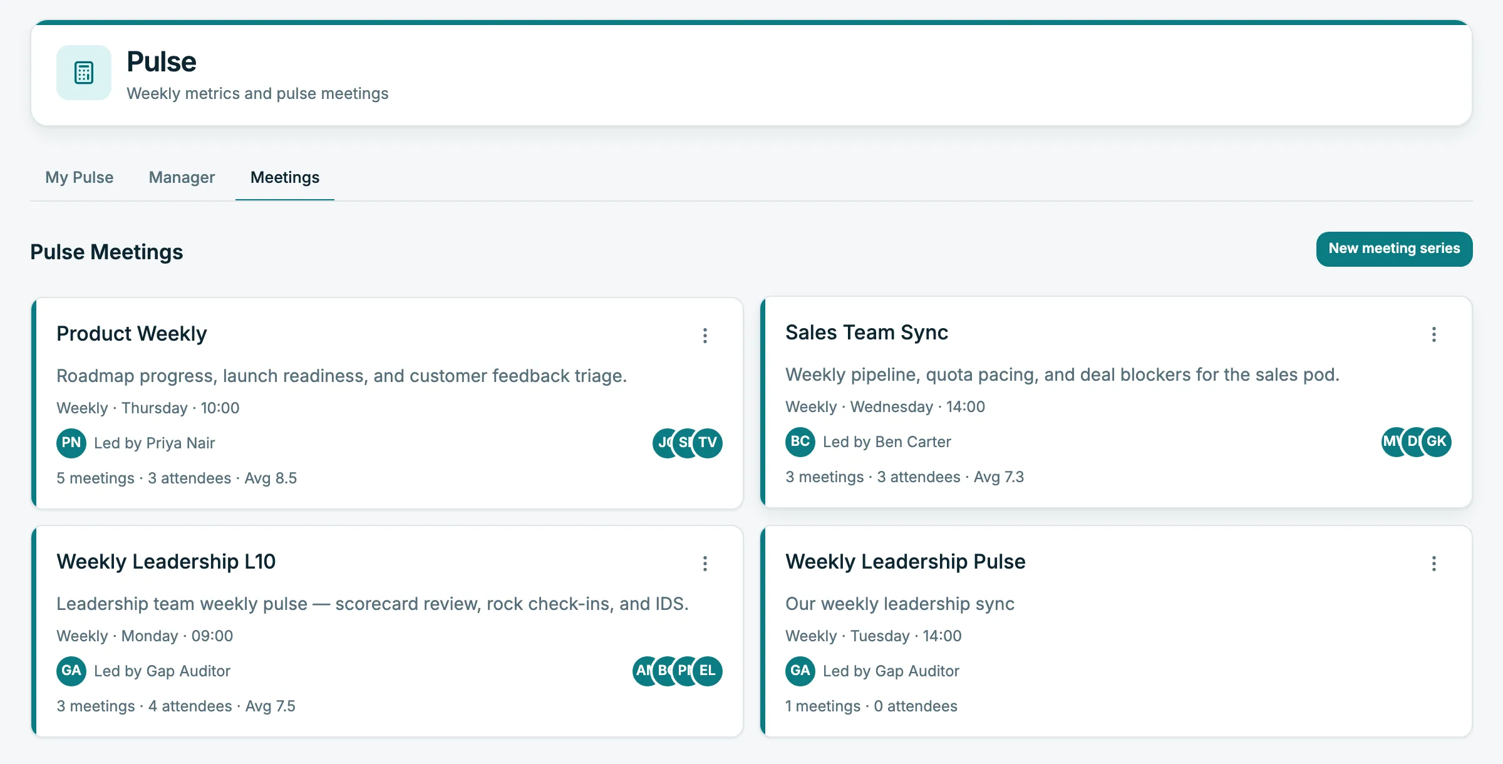Click 'Weekly · Thursday · 10:00' schedule text
This screenshot has height=764, width=1503.
point(148,408)
